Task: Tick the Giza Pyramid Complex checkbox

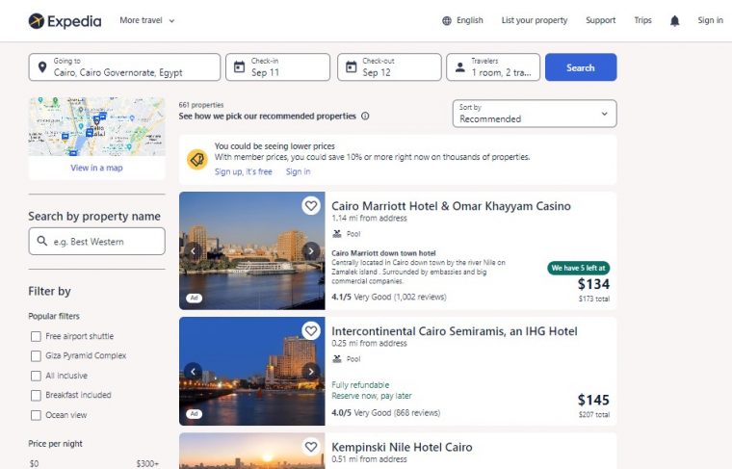Action: click(36, 355)
